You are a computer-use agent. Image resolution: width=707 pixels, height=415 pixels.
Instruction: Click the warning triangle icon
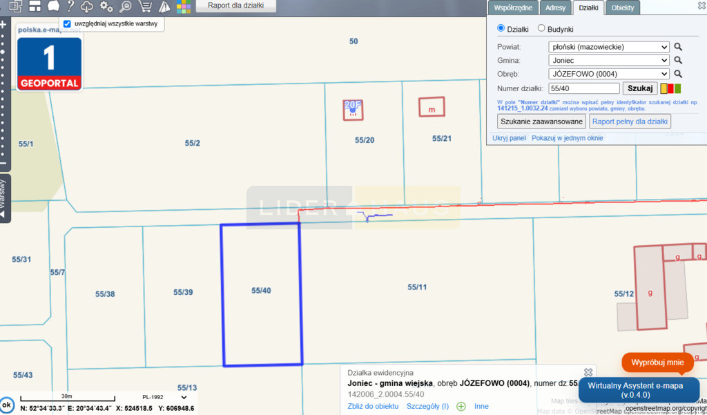pyautogui.click(x=164, y=6)
